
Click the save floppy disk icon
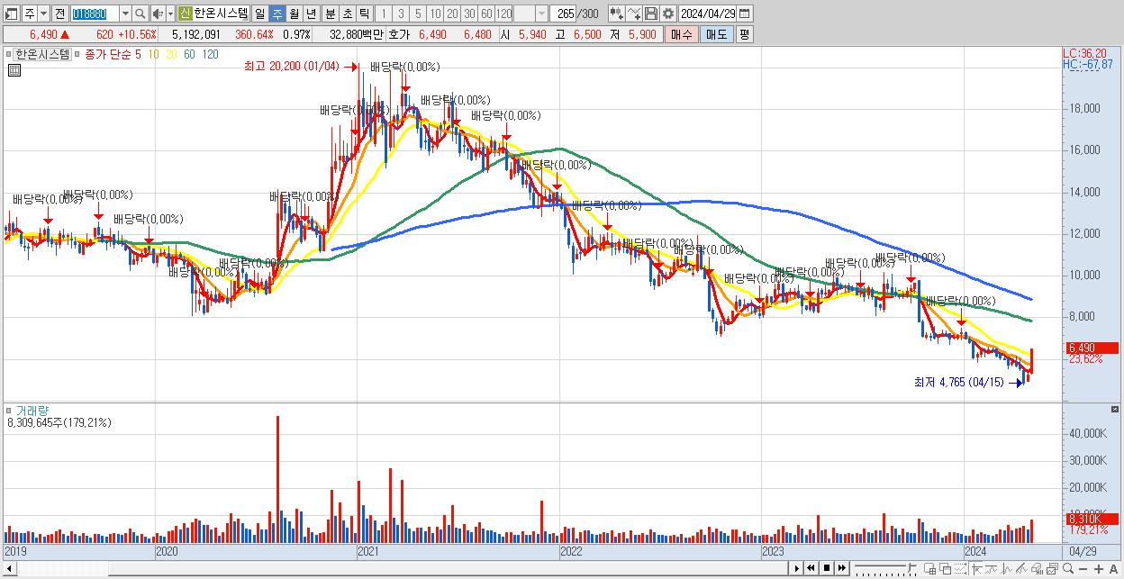(650, 14)
